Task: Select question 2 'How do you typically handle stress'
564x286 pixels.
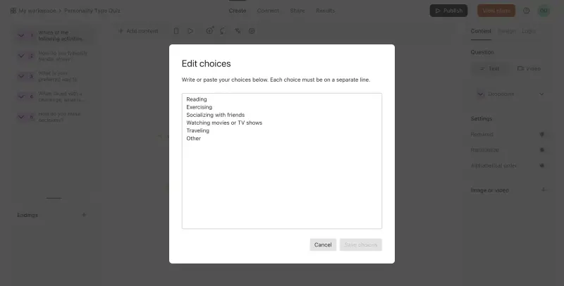Action: click(x=55, y=56)
